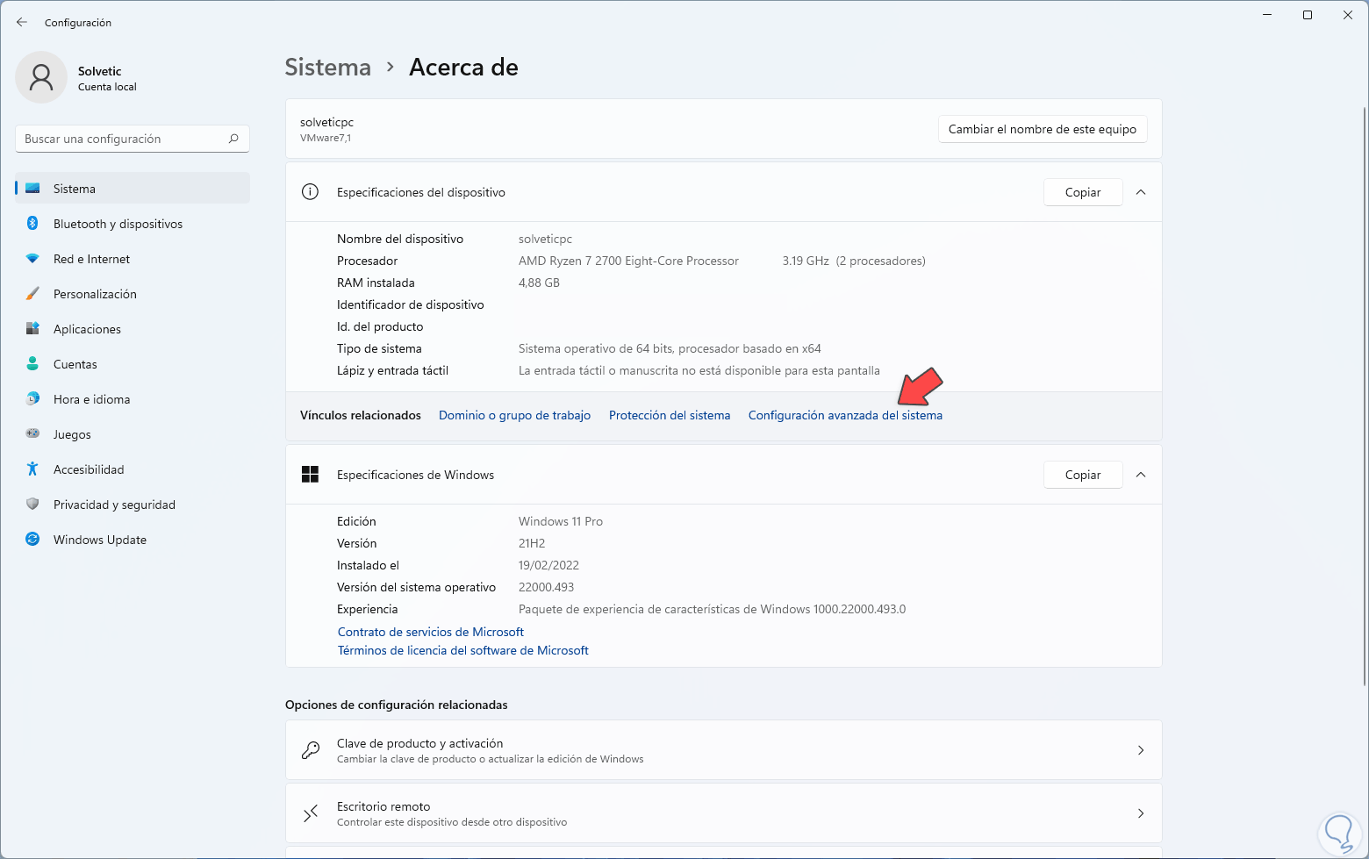Click the 19/02/2022 install date value

tap(548, 565)
